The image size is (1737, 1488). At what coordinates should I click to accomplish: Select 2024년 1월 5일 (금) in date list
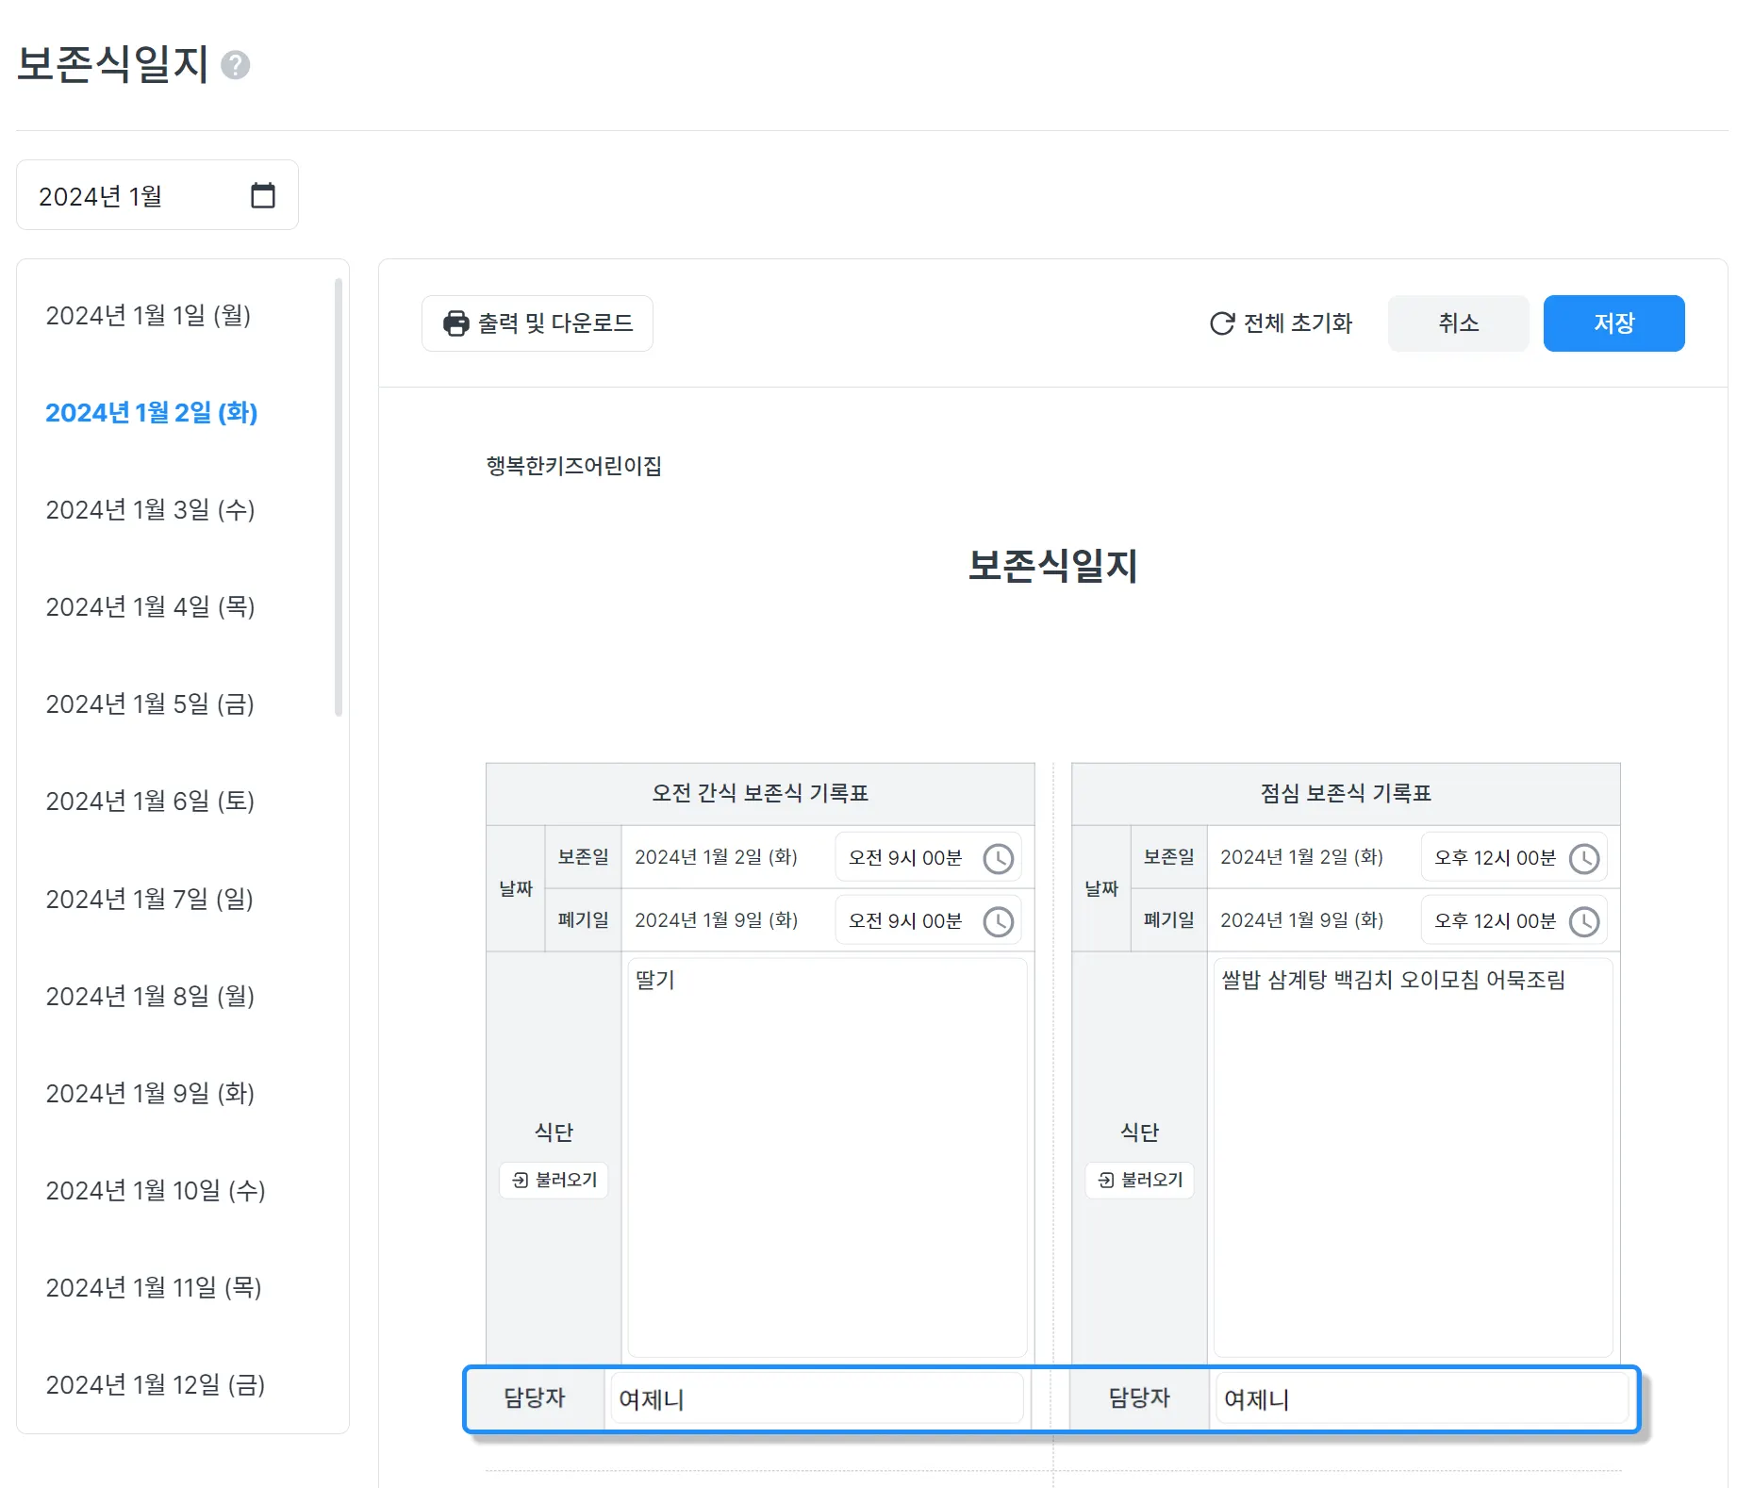(150, 703)
